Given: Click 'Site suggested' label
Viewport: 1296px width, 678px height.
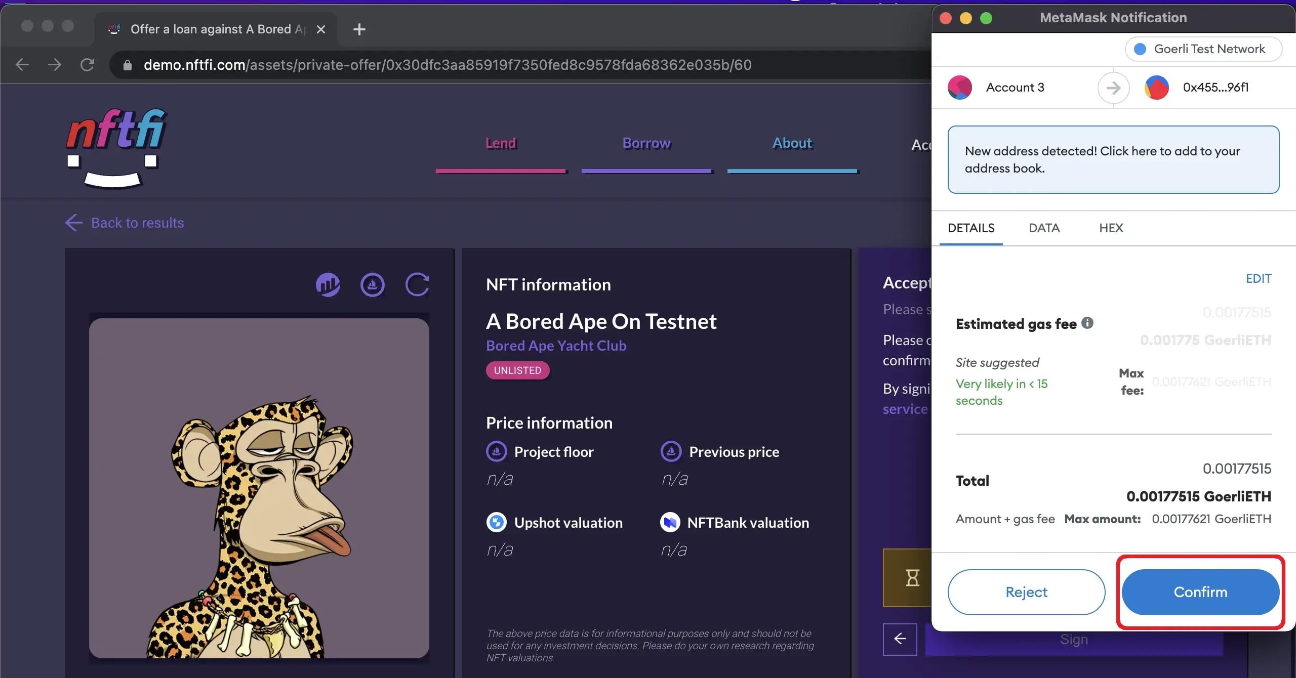Looking at the screenshot, I should point(997,362).
